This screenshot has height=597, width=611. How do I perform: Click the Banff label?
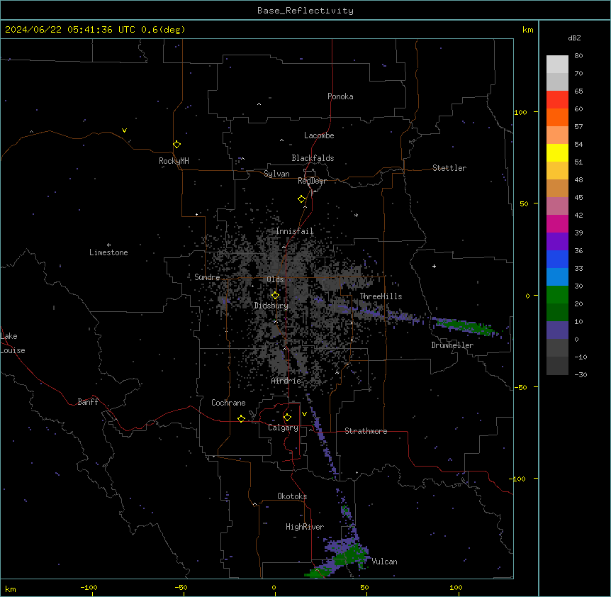88,402
